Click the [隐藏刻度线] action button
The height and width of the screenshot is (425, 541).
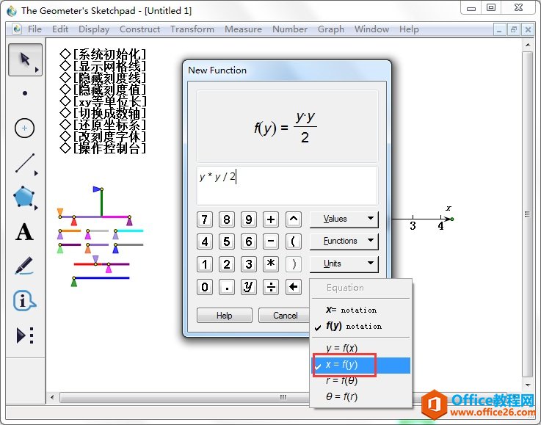tap(103, 78)
